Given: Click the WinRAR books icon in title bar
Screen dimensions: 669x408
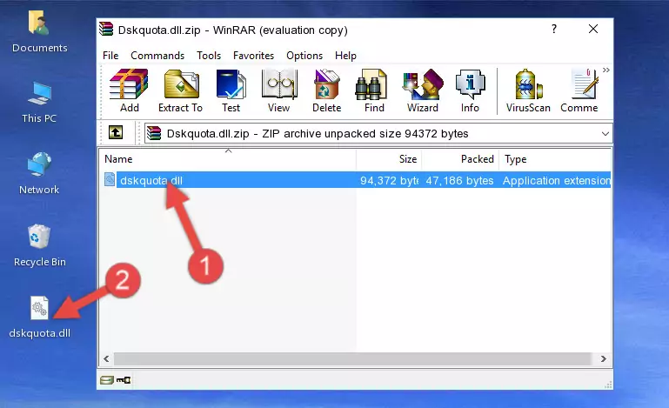Looking at the screenshot, I should pyautogui.click(x=106, y=29).
